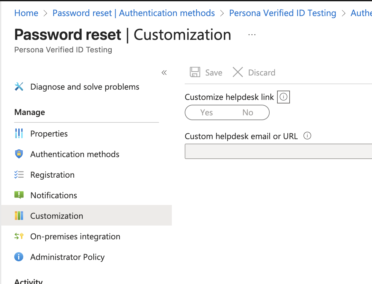
Task: Click the Password reset | Customization title
Action: click(x=123, y=35)
